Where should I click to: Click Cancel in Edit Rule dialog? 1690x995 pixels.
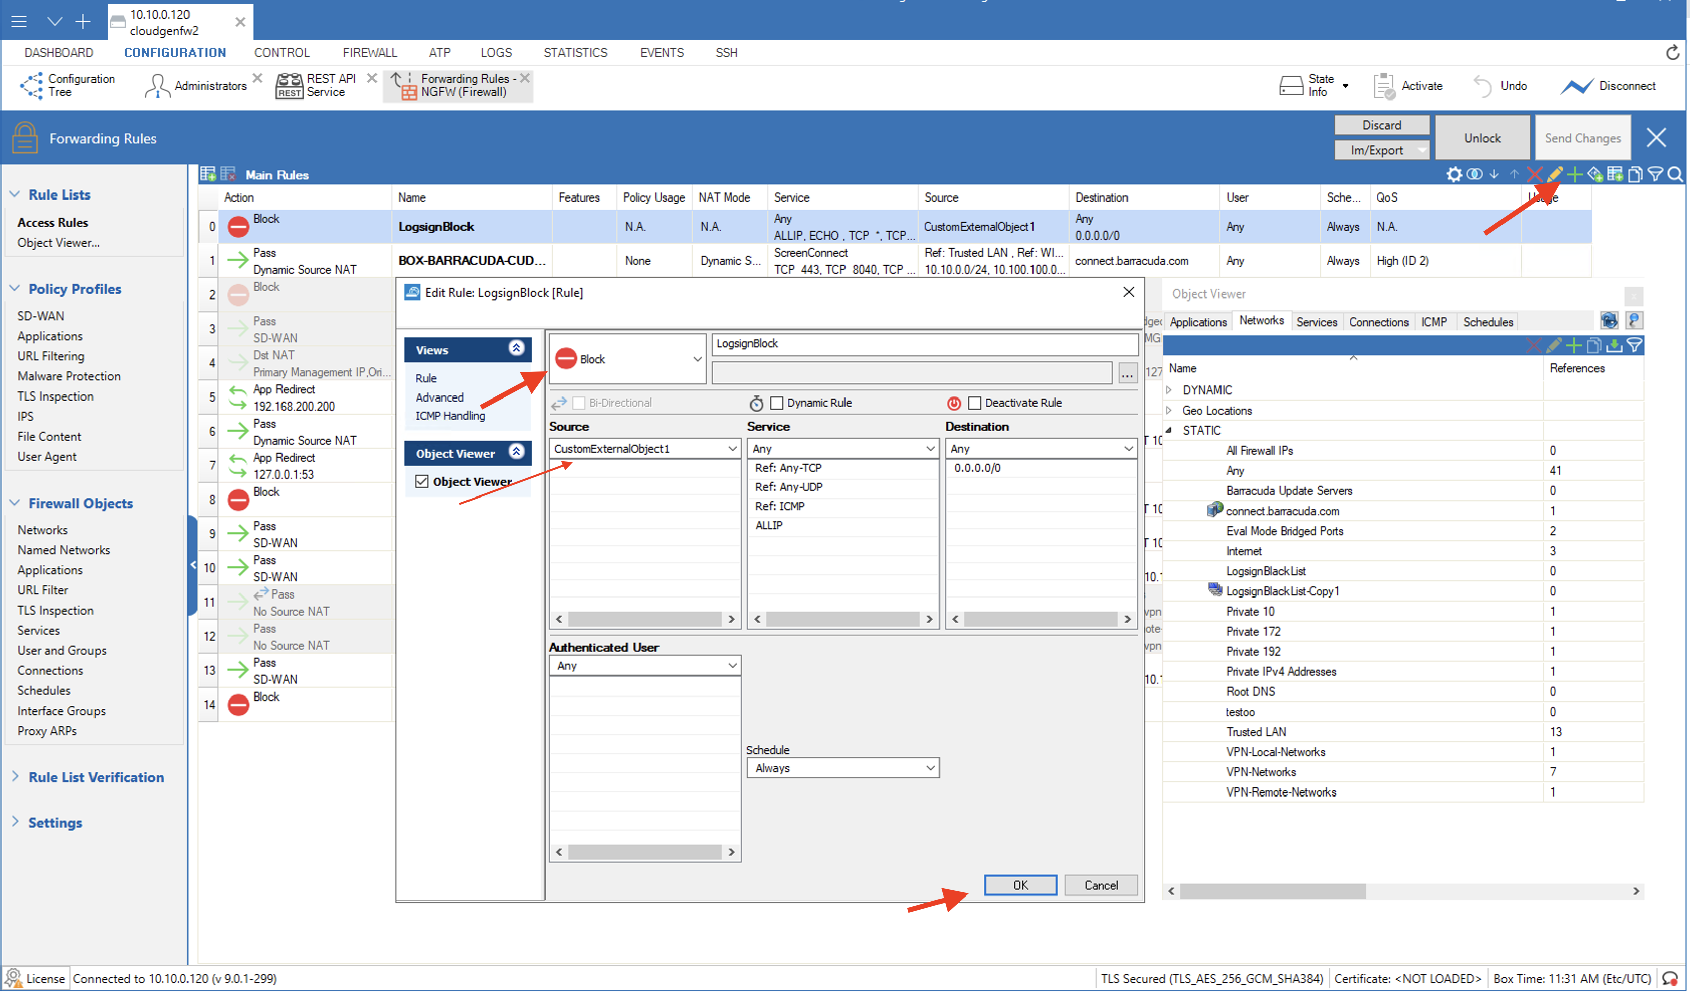coord(1101,886)
